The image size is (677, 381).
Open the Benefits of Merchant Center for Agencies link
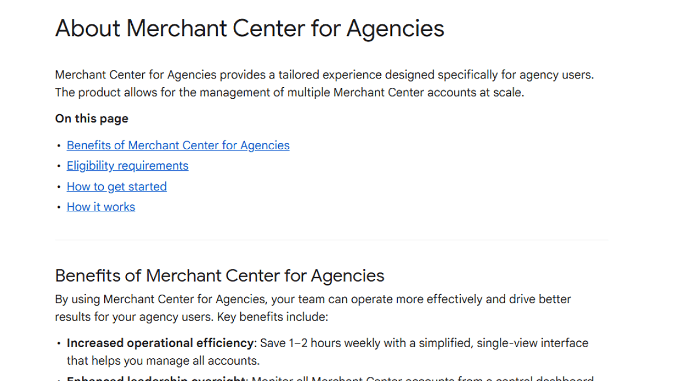(x=178, y=146)
